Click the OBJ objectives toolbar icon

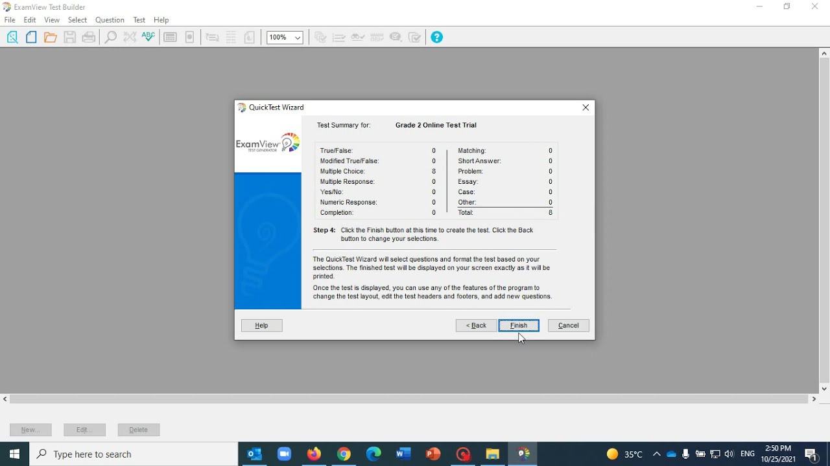coord(377,38)
